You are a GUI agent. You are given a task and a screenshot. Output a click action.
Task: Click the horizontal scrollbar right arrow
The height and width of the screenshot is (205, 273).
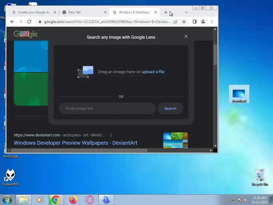[211, 150]
